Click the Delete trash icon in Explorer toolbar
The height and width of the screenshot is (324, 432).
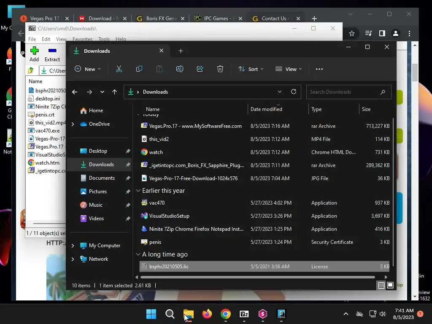point(220,69)
